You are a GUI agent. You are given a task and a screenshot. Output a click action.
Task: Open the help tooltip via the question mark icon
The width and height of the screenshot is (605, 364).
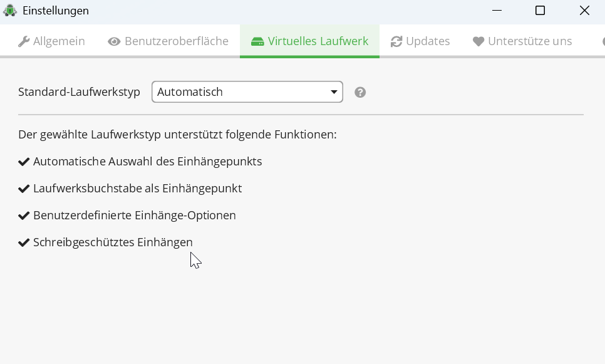click(360, 91)
